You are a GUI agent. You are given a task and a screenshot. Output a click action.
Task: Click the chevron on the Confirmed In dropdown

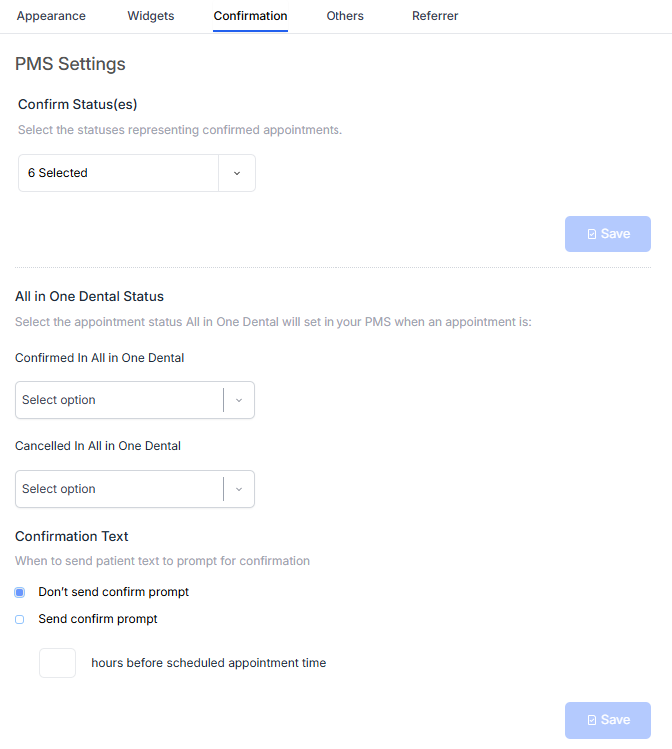[x=239, y=400]
